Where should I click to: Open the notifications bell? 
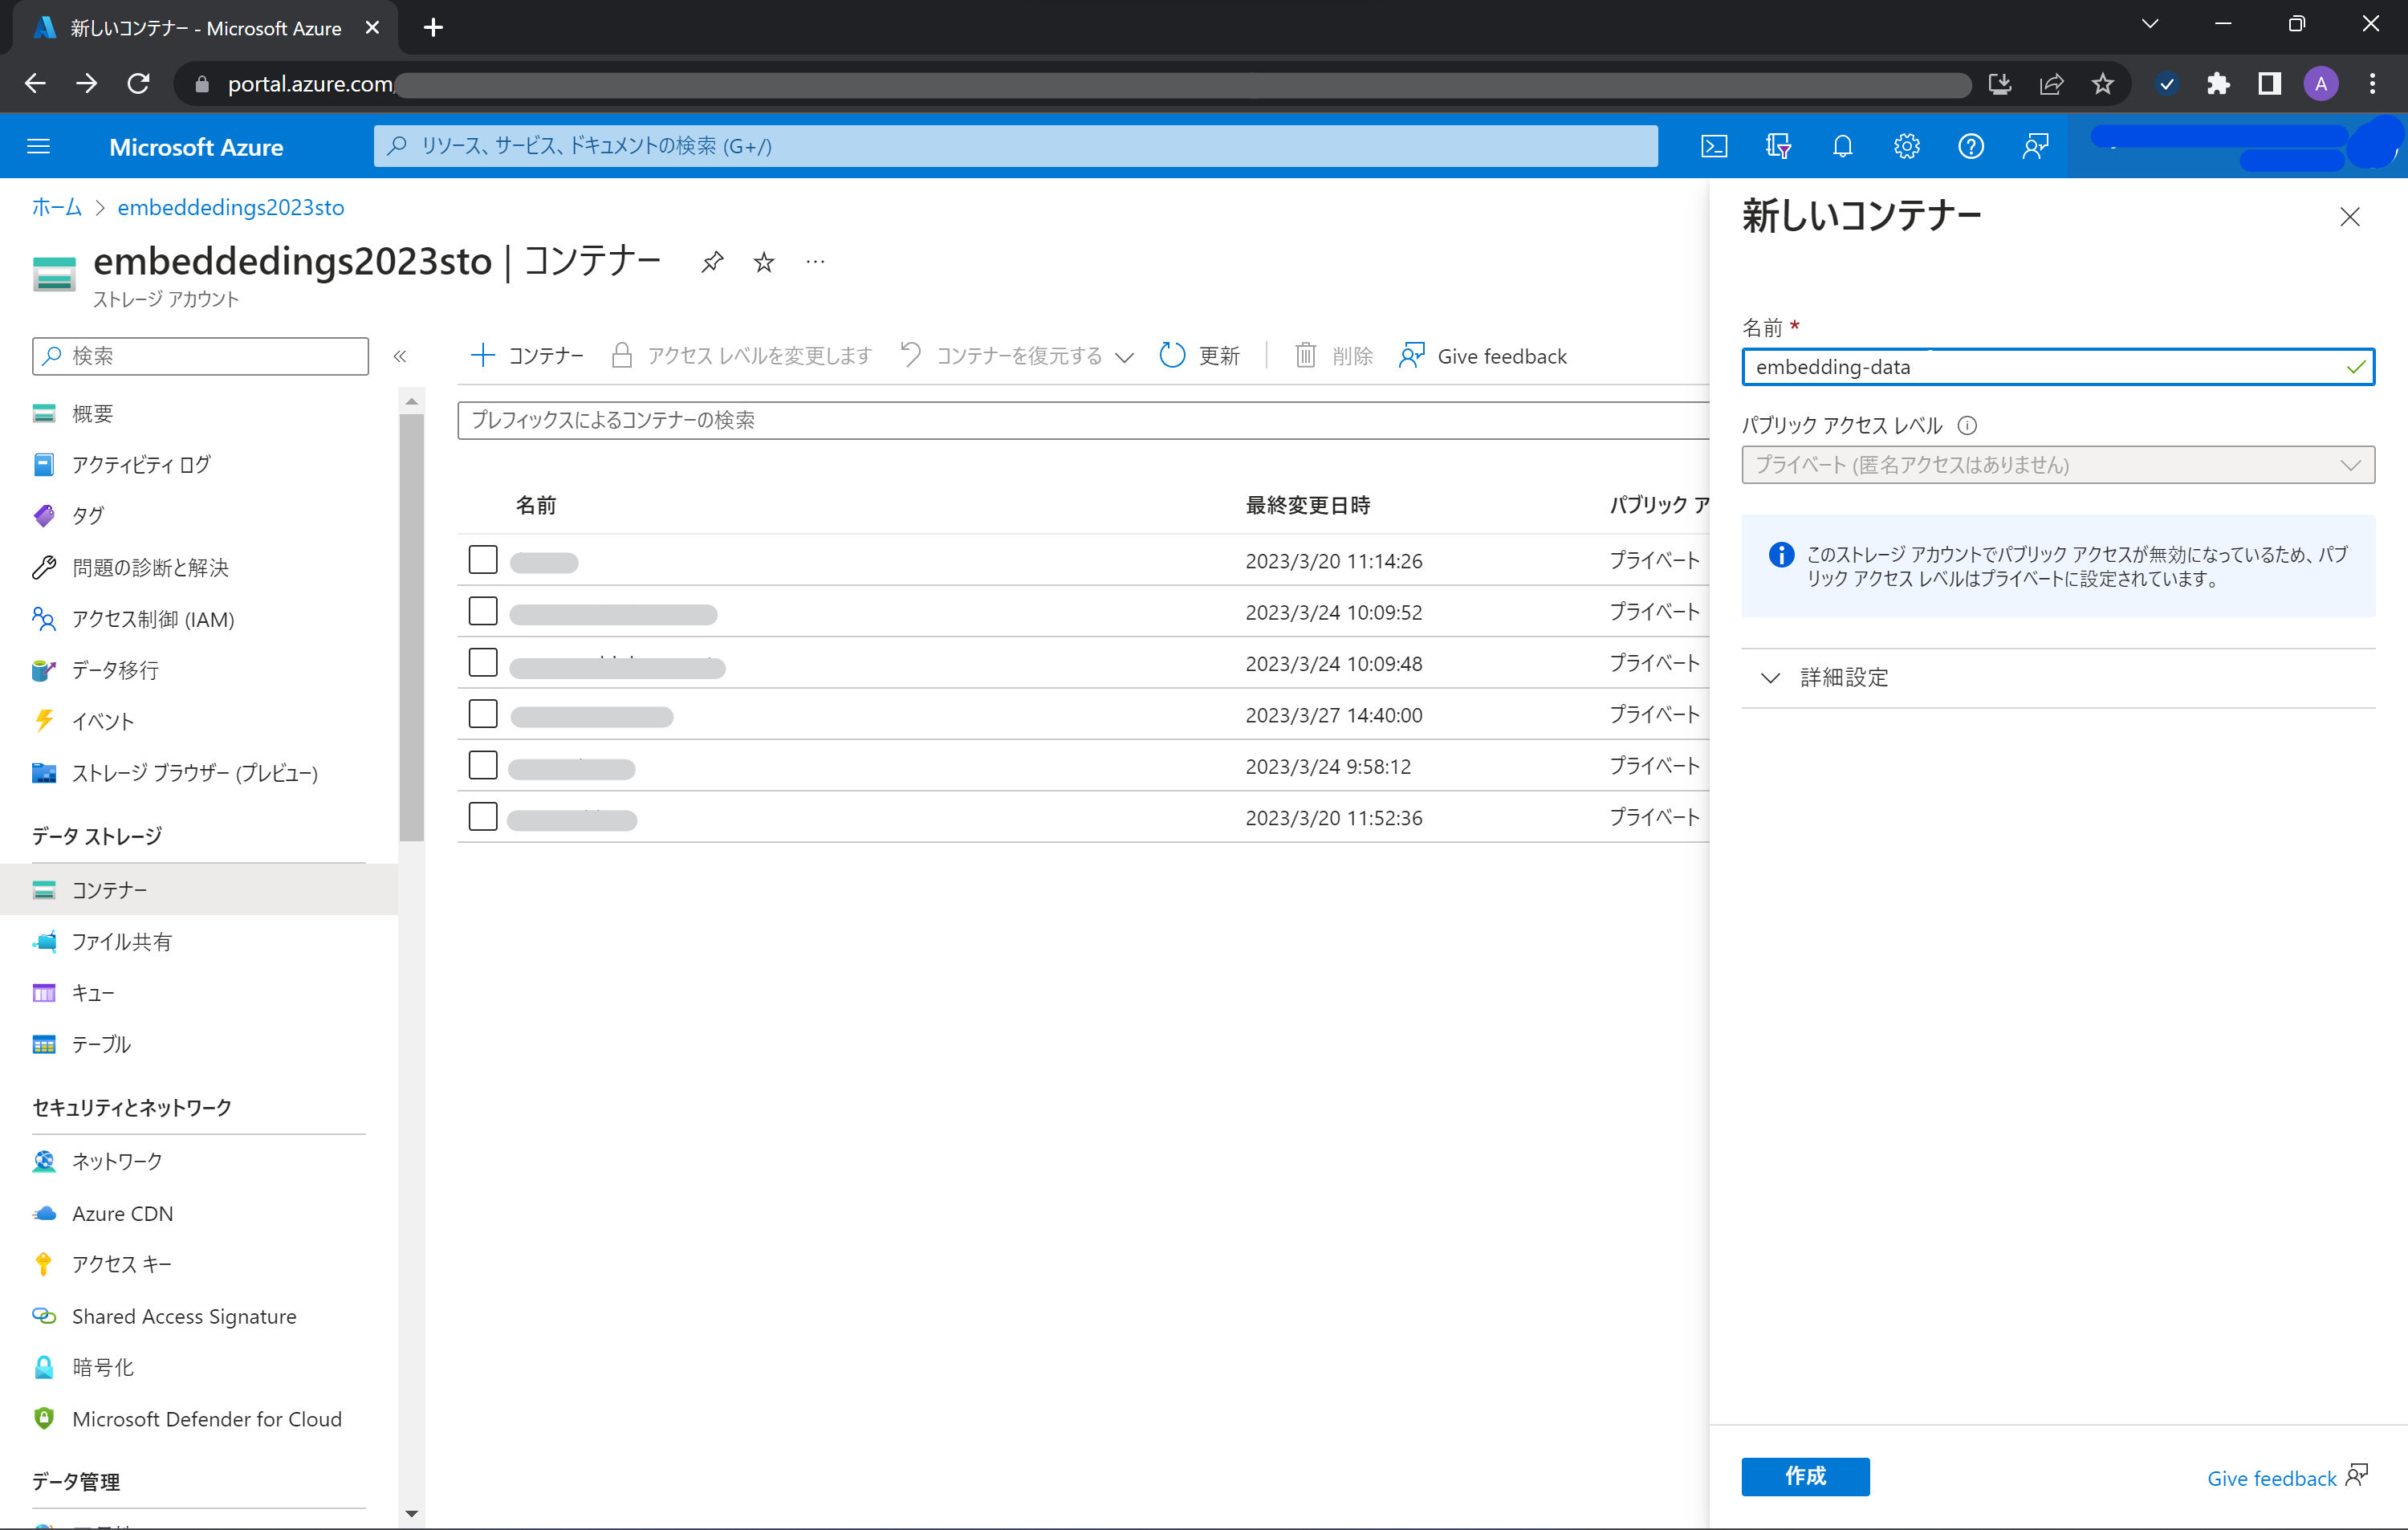point(1842,146)
